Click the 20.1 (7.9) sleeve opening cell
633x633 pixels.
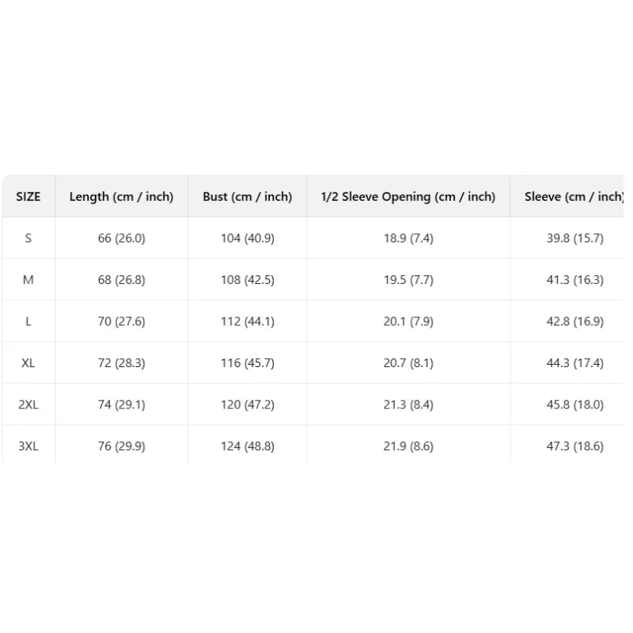[x=408, y=321]
